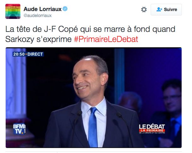Click the blue verified badge
192x153 pixels.
point(65,9)
